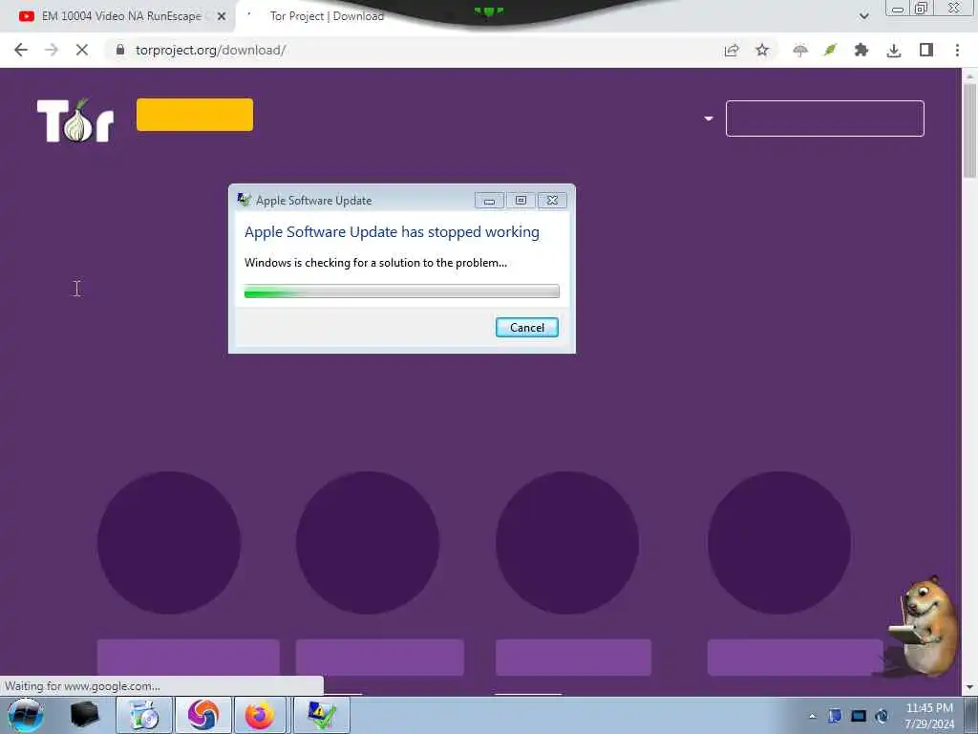978x734 pixels.
Task: Click the green feather extension icon
Action: point(830,50)
